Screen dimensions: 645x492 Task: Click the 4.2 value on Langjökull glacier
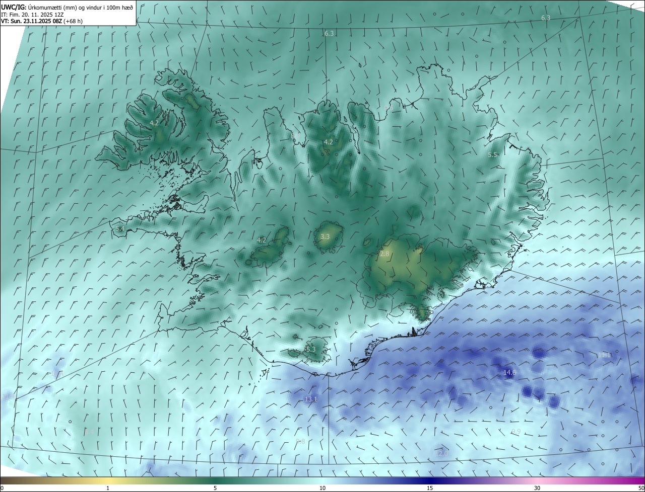(262, 240)
